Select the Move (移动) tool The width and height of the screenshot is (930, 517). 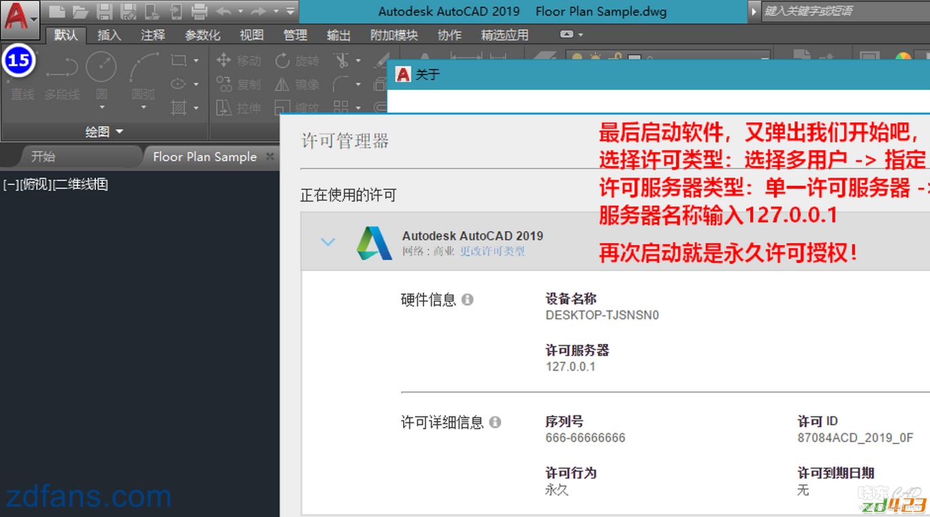coord(238,61)
